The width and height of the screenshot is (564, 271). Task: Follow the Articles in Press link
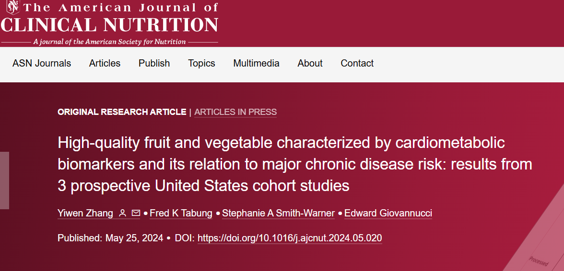point(235,112)
